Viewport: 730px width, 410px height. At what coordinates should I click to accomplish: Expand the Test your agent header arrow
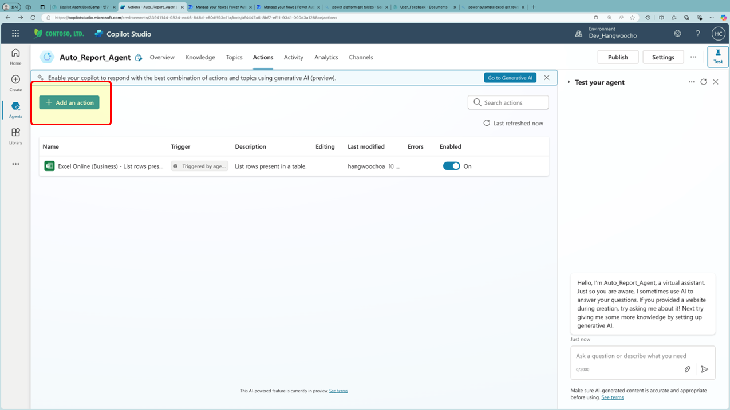[x=569, y=82]
